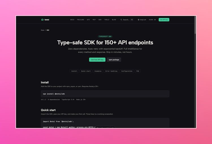Go to the Pricing page
Viewport: 212px width, 144px height.
pos(81,20)
